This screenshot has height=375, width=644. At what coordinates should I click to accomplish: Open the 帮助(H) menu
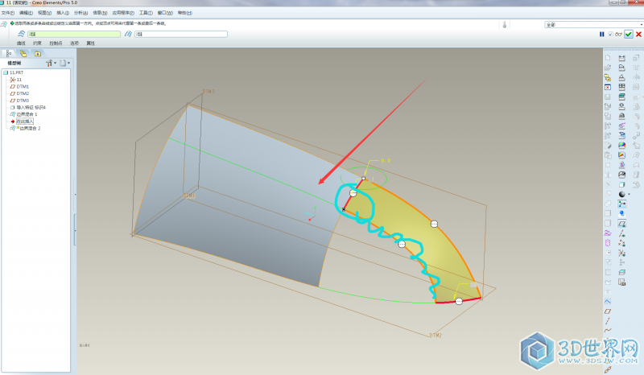(x=185, y=13)
